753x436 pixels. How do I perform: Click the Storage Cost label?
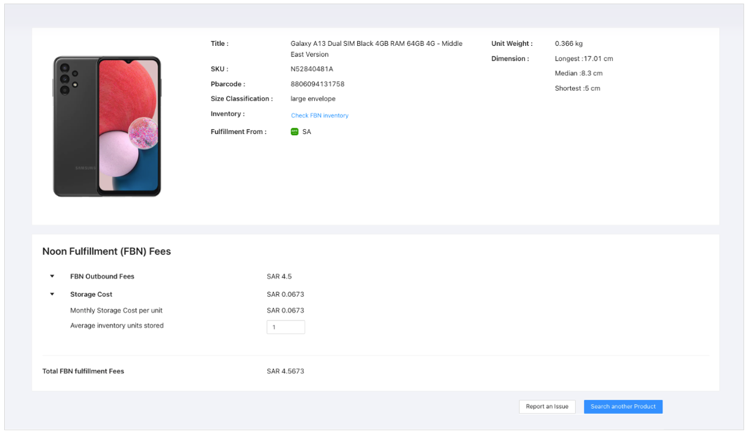coord(91,294)
